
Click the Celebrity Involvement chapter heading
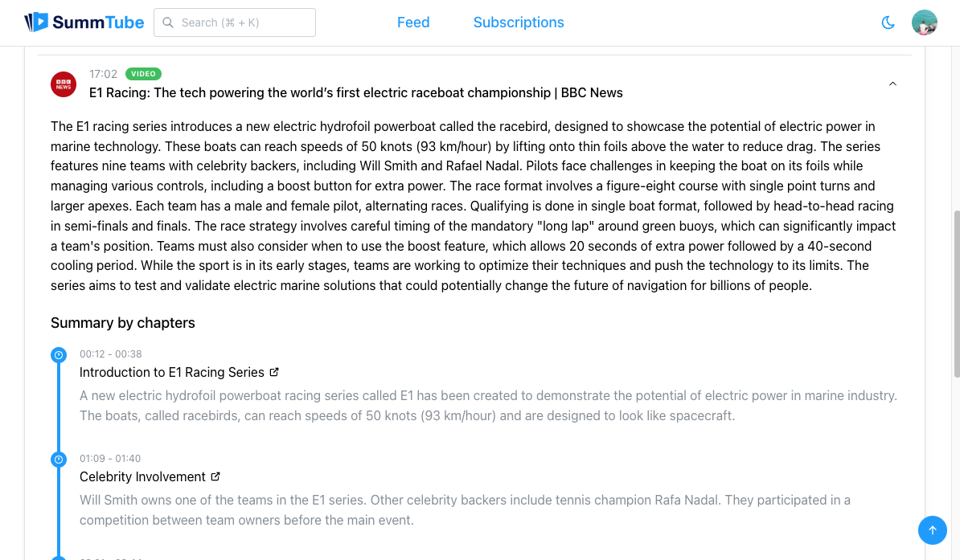(x=142, y=476)
